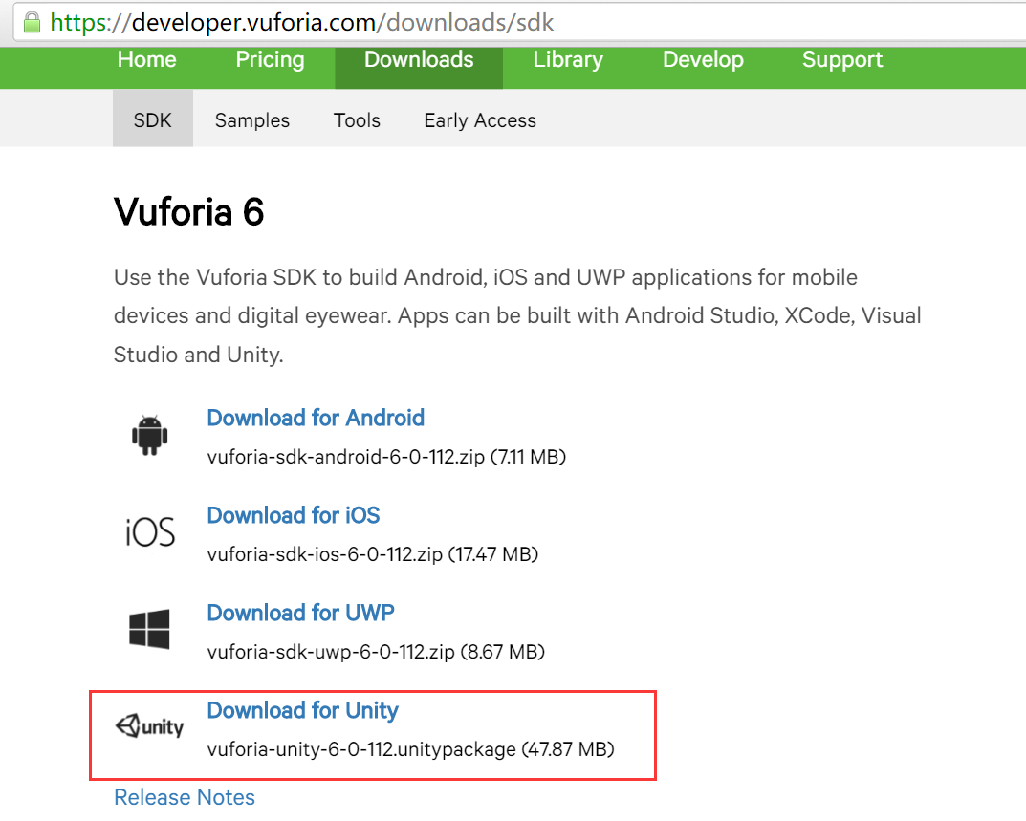
Task: Click the Vuforia 6 heading
Action: (x=188, y=211)
